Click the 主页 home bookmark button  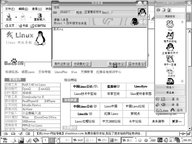pyautogui.click(x=10, y=26)
